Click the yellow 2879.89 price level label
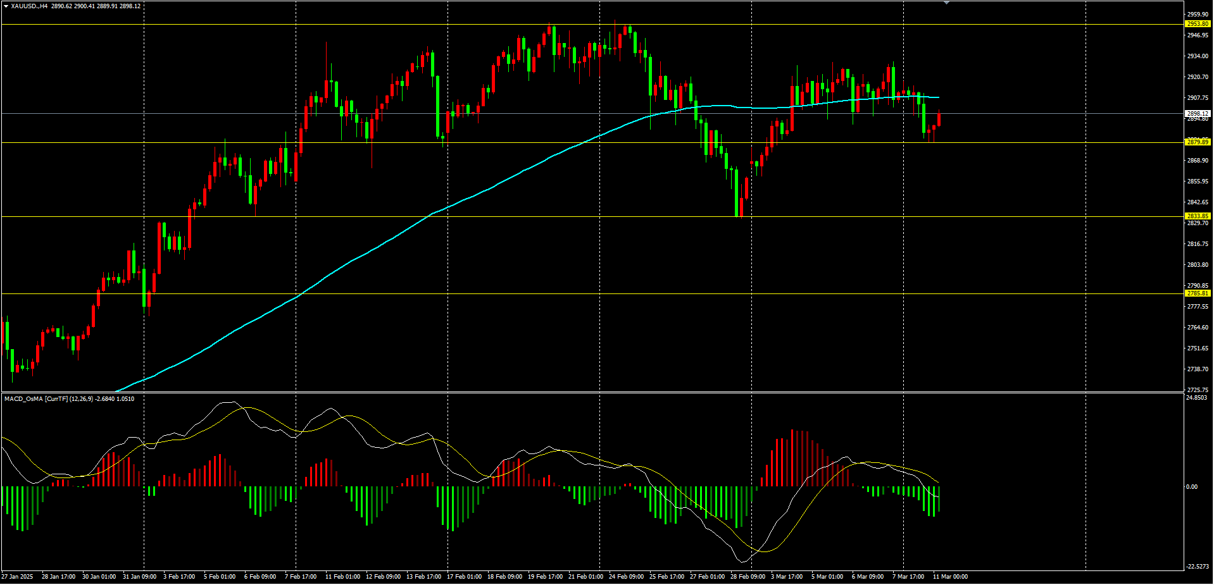 (x=1197, y=142)
